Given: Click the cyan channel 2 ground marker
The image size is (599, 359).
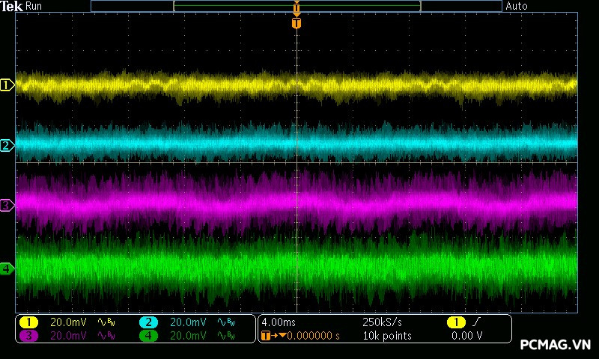Looking at the screenshot, I should point(7,145).
